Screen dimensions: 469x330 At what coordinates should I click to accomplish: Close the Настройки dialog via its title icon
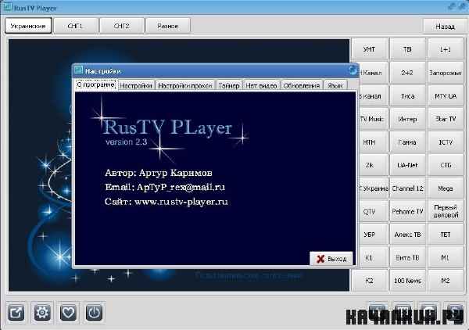click(x=353, y=70)
